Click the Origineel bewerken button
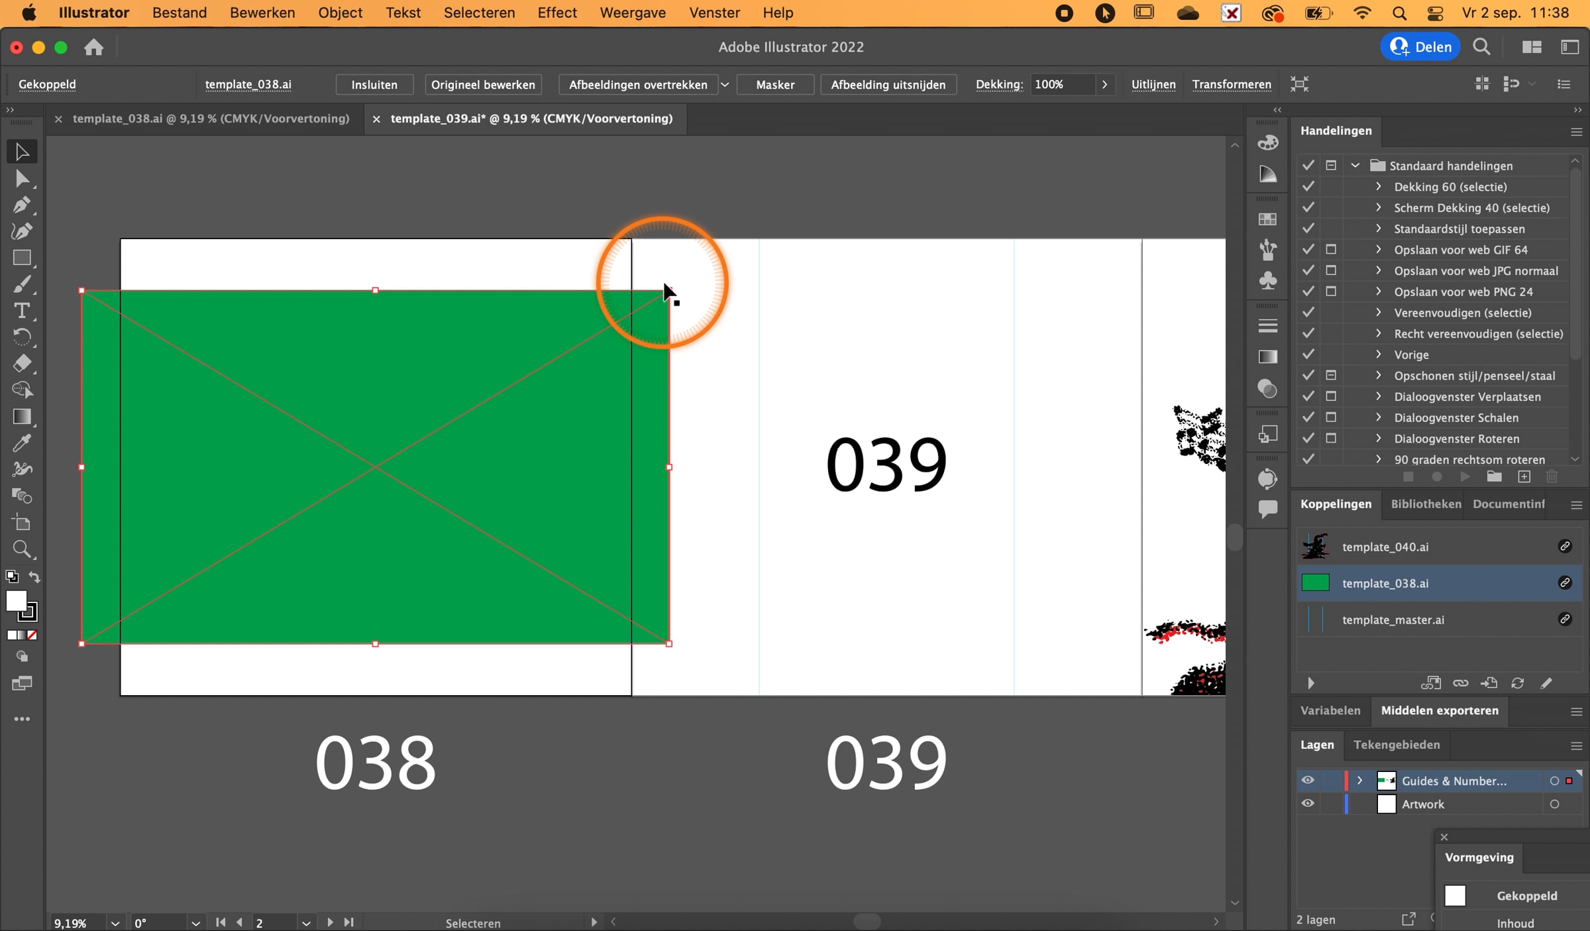Image resolution: width=1590 pixels, height=931 pixels. coord(483,85)
